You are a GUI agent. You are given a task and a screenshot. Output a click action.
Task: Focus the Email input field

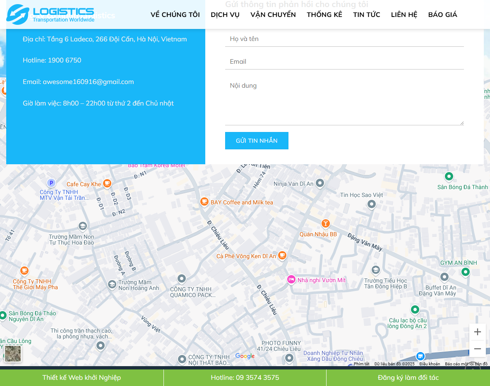[344, 62]
